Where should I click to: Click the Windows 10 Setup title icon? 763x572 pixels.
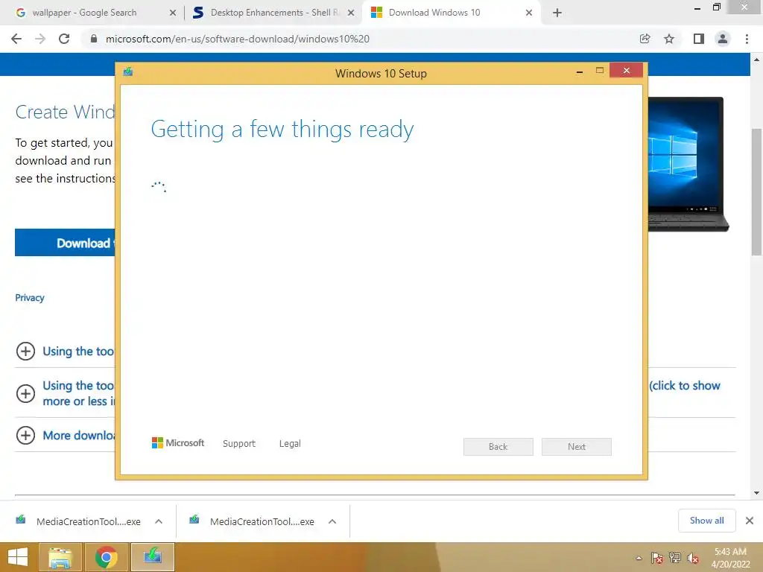128,72
